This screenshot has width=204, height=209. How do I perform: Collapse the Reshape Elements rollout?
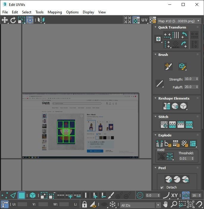tap(155, 98)
